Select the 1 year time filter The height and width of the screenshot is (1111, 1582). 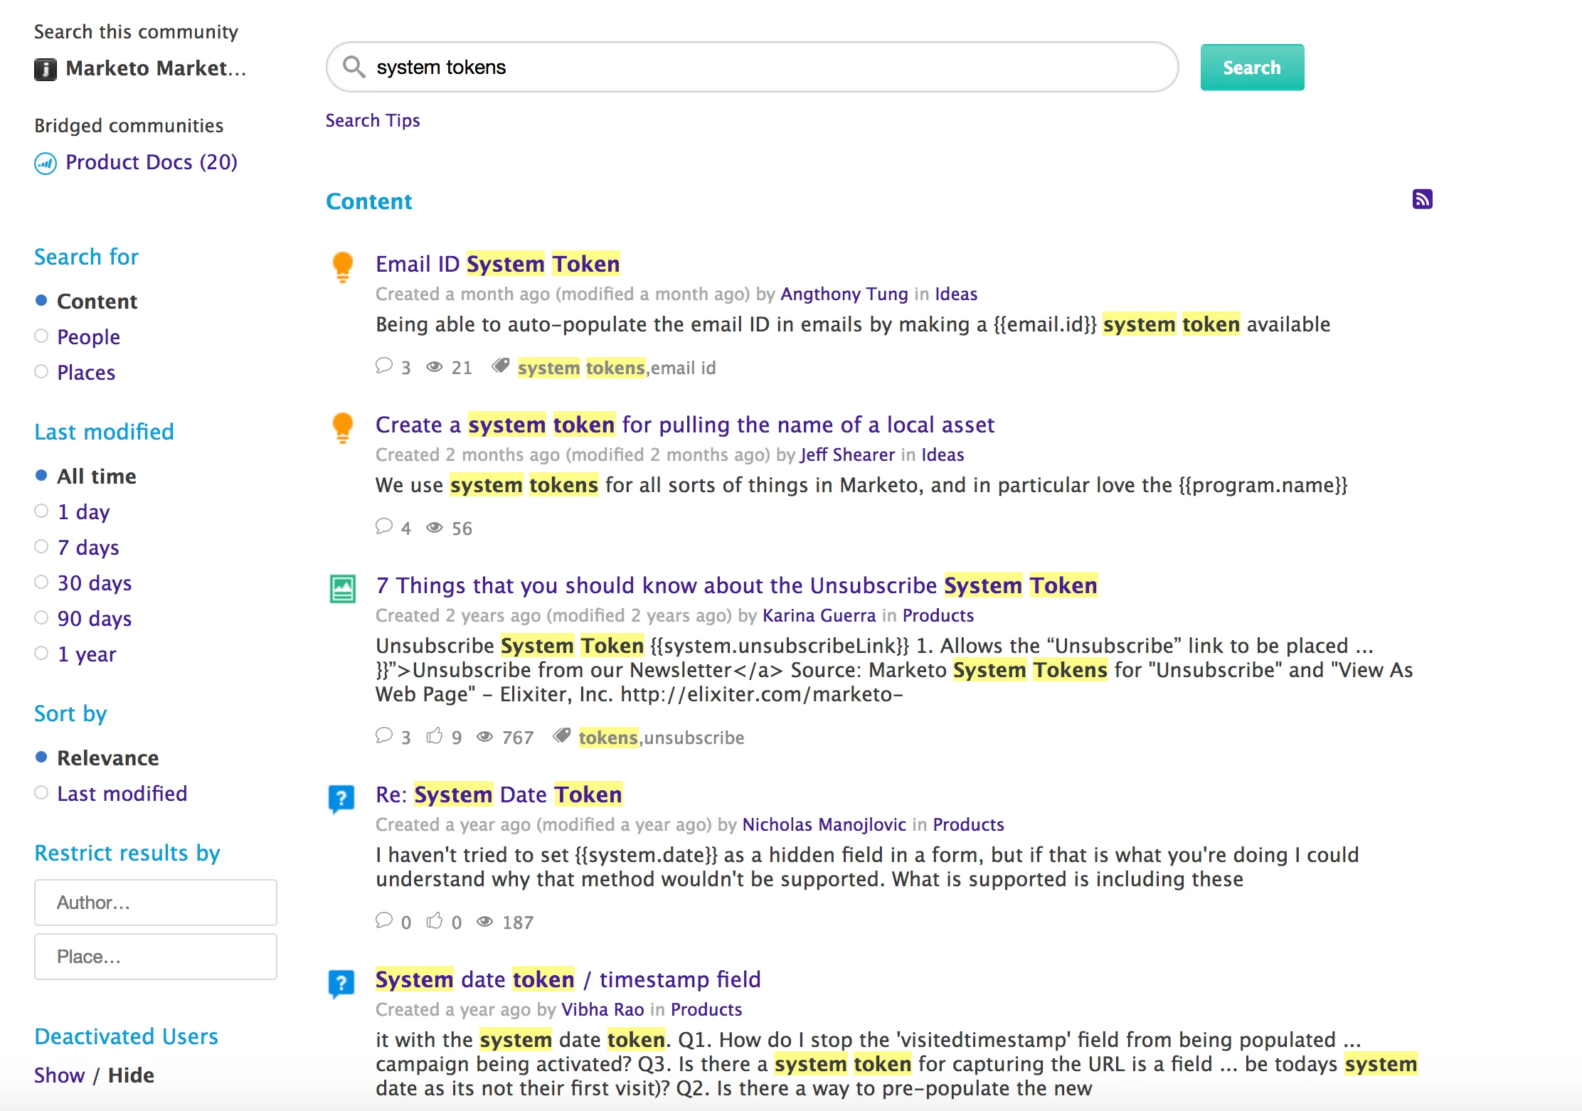pyautogui.click(x=42, y=654)
